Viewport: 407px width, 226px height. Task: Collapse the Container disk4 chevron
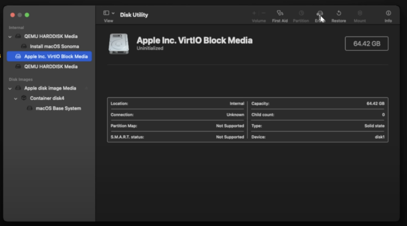point(15,99)
